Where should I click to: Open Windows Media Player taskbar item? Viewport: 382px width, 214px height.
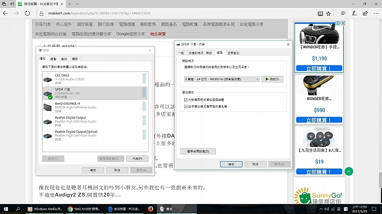(45, 209)
